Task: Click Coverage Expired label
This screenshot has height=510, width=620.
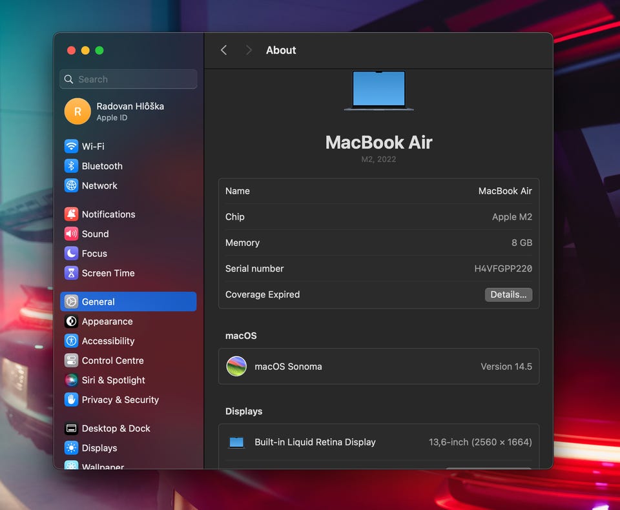Action: tap(263, 294)
